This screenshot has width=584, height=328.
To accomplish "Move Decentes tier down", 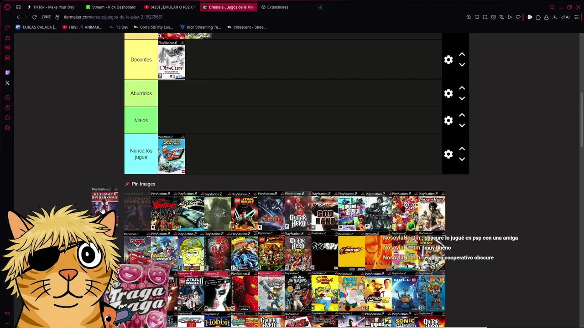I will pos(462,65).
